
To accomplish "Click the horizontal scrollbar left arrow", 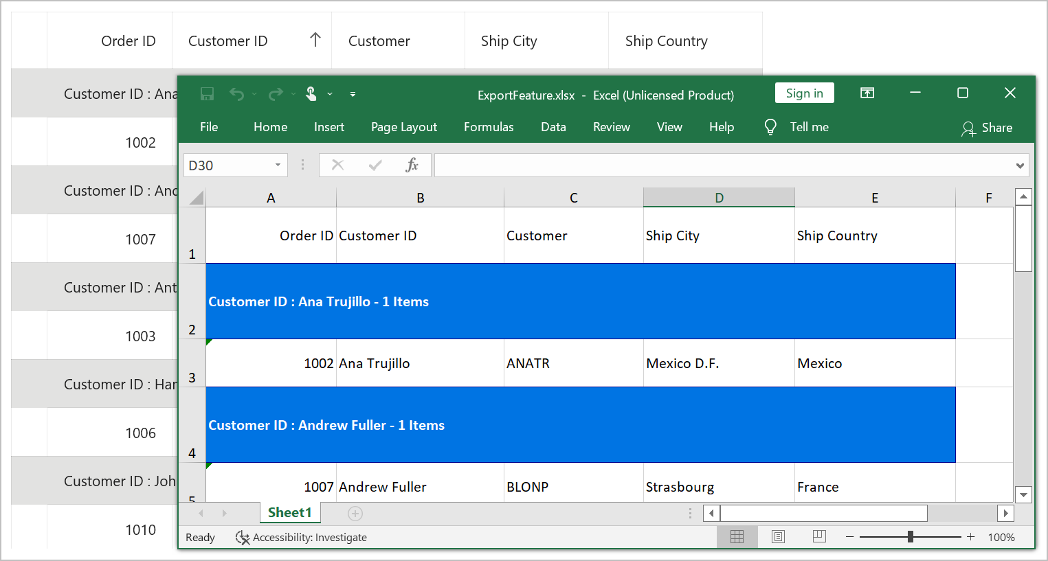I will 711,513.
